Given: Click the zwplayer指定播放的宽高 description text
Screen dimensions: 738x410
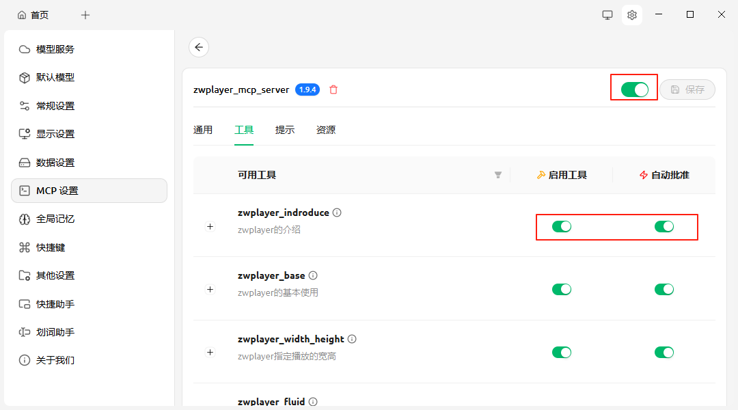Looking at the screenshot, I should tap(286, 356).
